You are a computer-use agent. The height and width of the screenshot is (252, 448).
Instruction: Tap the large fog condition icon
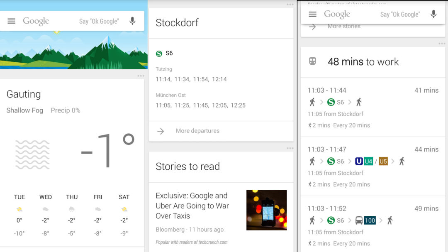point(32,154)
